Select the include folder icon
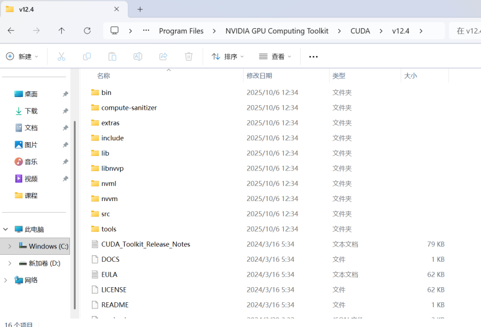 tap(95, 138)
